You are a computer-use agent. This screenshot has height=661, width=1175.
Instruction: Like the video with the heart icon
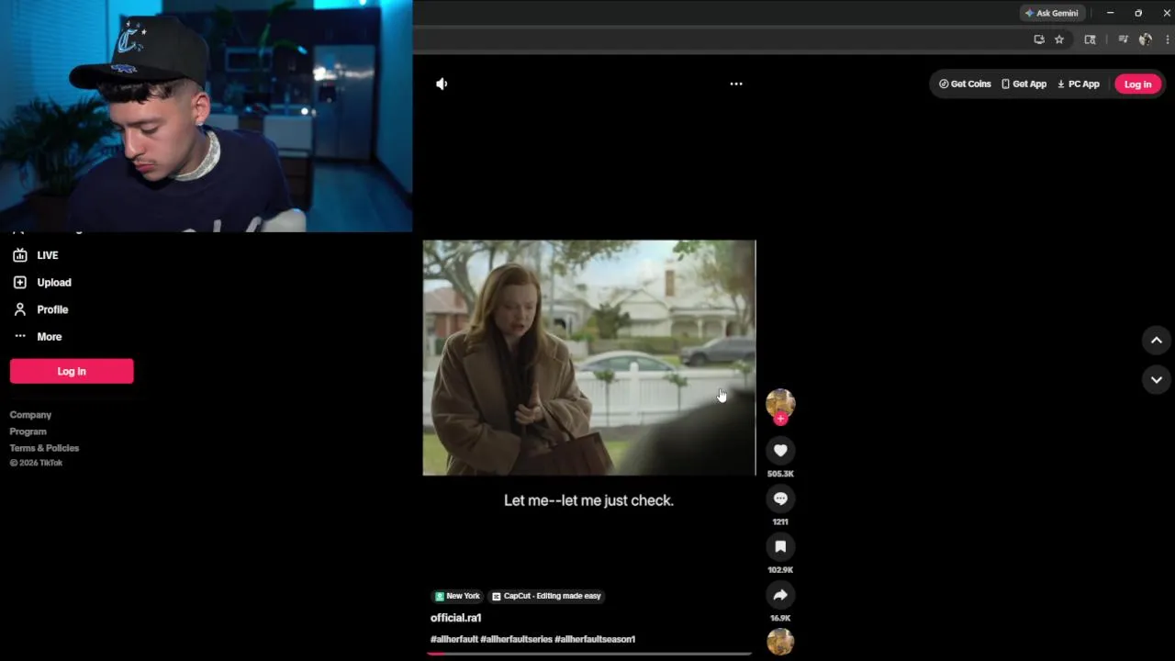(780, 450)
